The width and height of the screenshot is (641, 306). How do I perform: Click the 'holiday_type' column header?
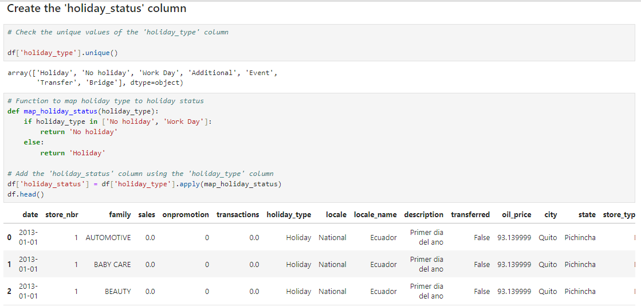tap(289, 214)
